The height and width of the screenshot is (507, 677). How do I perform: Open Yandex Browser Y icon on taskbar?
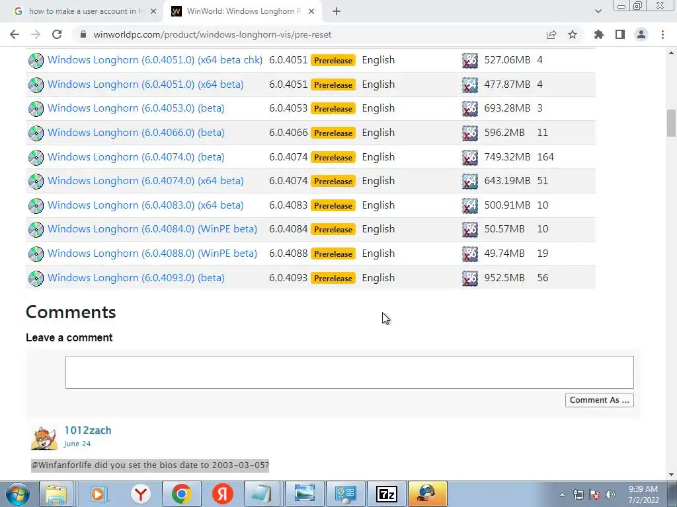140,494
